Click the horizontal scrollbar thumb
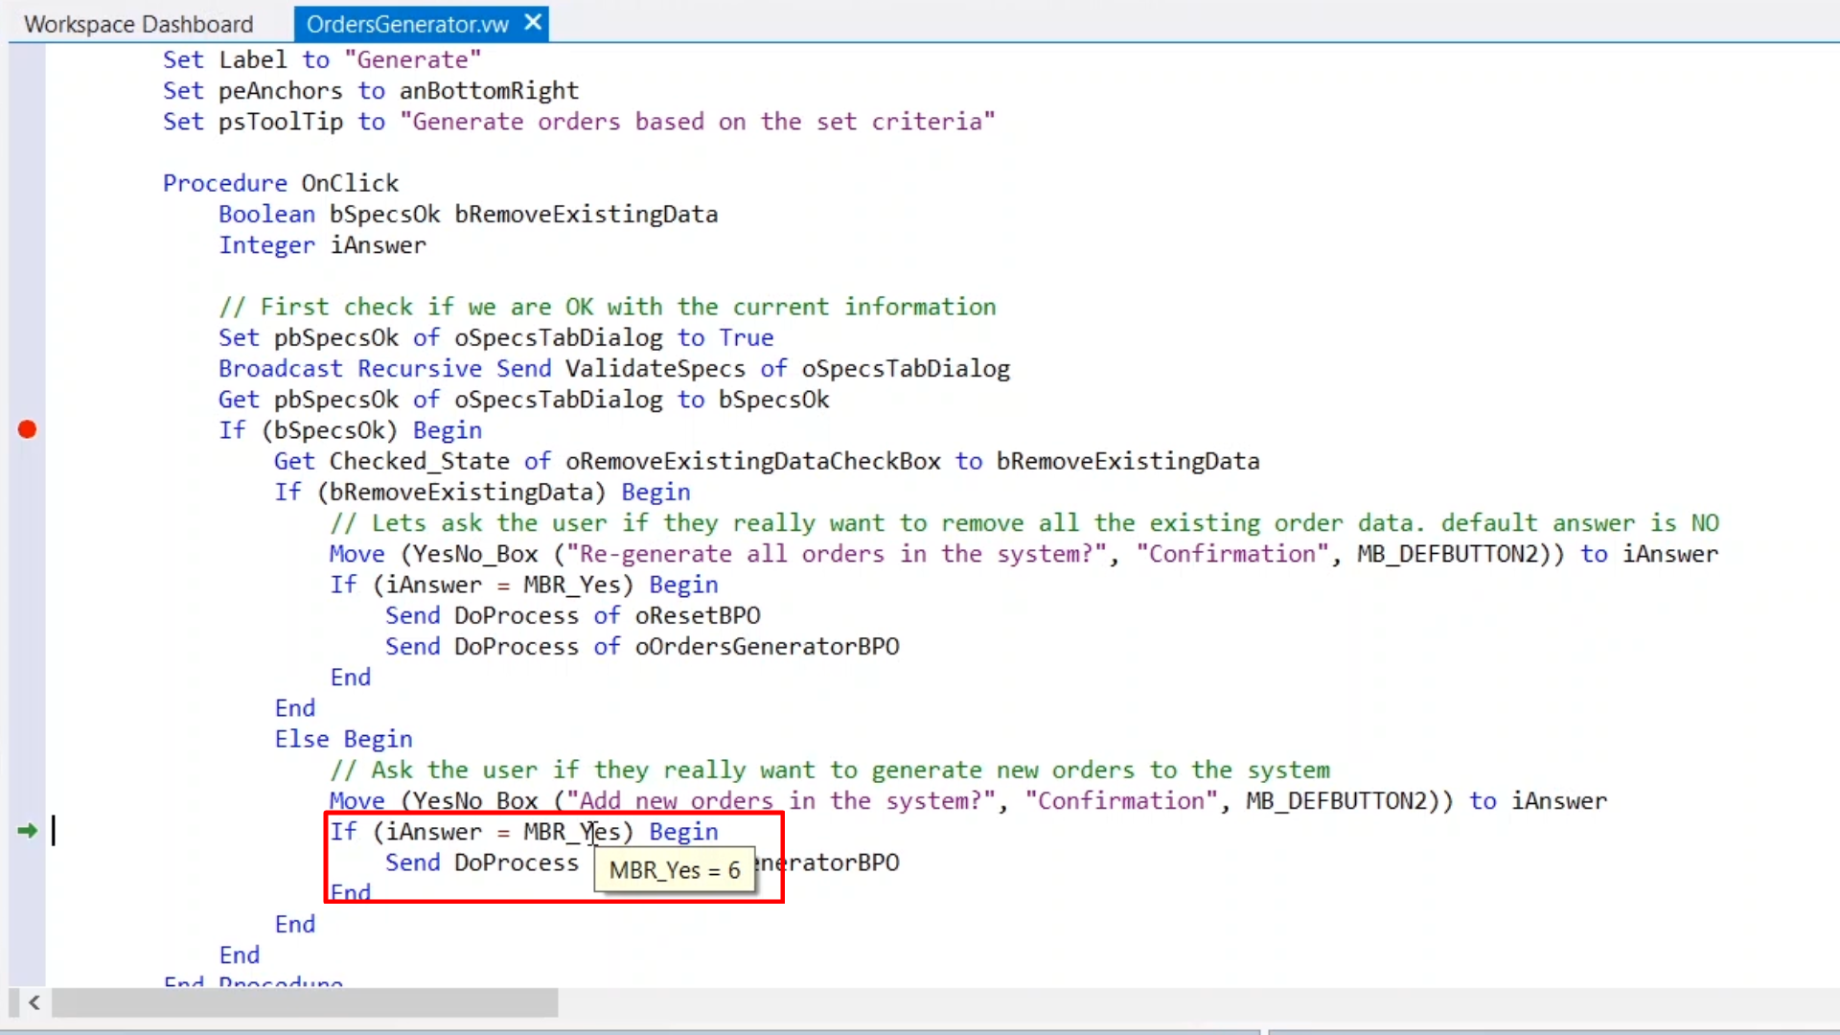1840x1035 pixels. [x=305, y=1002]
